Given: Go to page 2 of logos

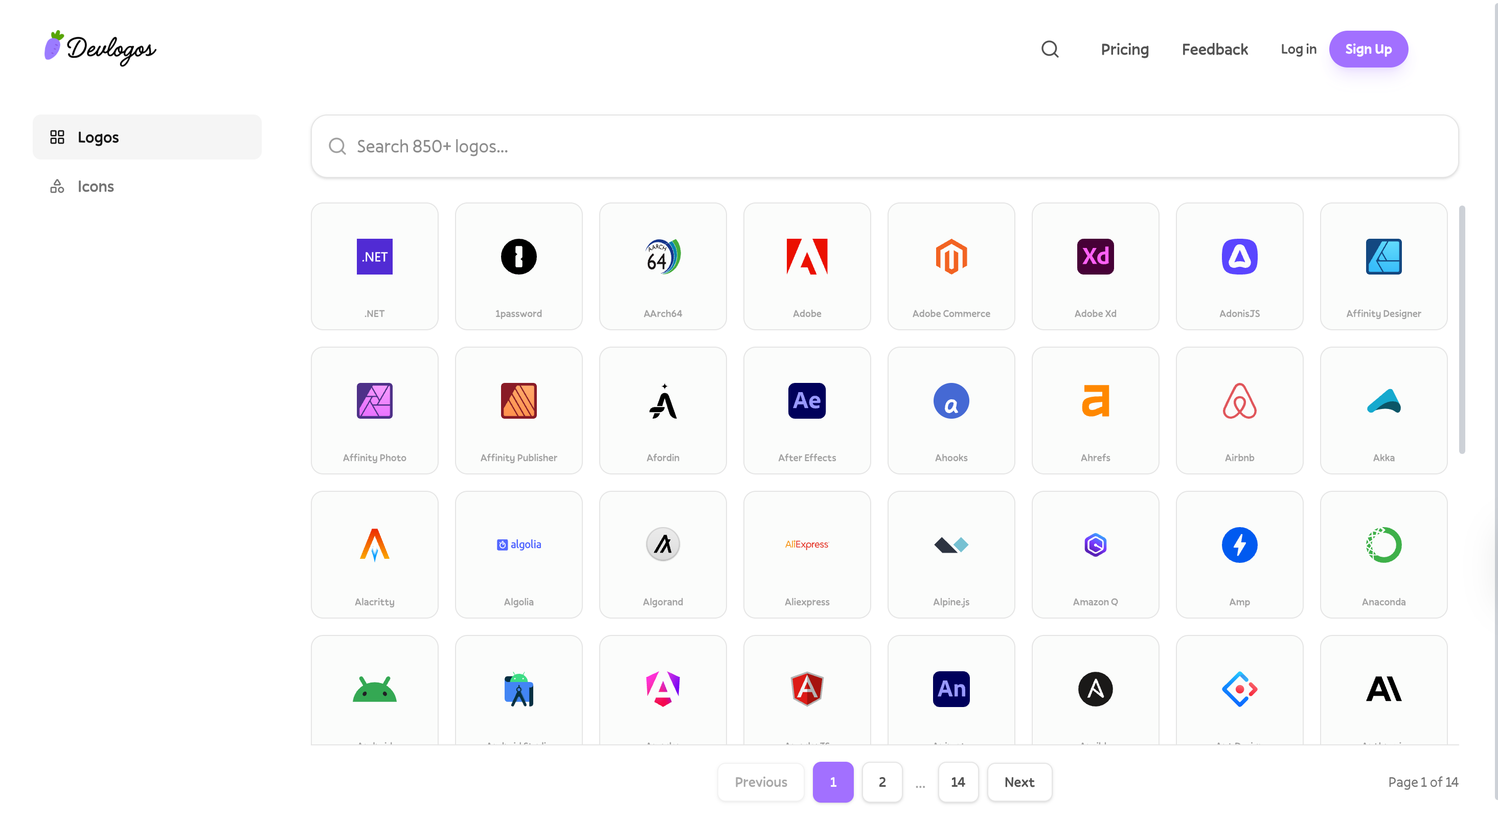Looking at the screenshot, I should click(882, 782).
